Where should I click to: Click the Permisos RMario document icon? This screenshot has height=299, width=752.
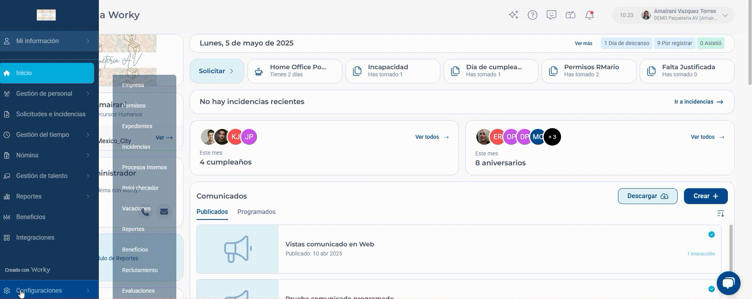point(553,71)
